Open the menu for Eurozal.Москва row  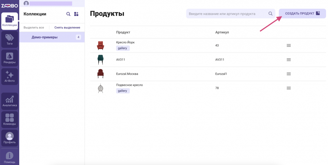(x=289, y=74)
